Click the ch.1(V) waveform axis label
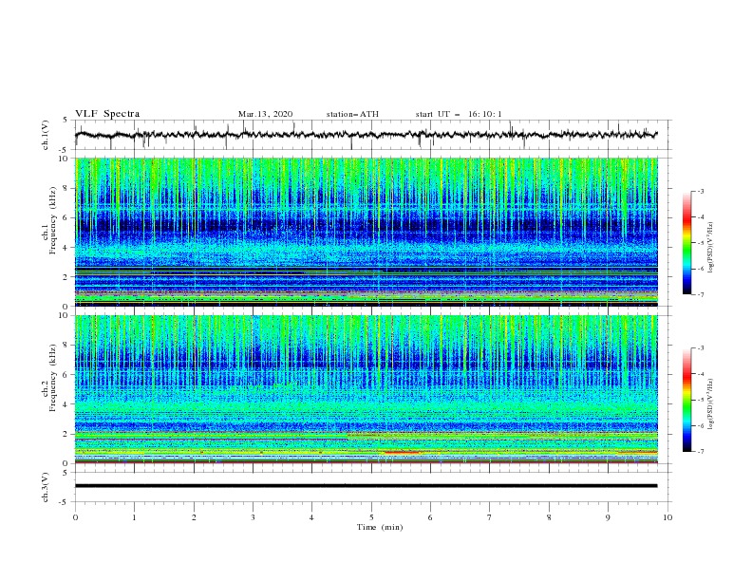 pos(46,135)
